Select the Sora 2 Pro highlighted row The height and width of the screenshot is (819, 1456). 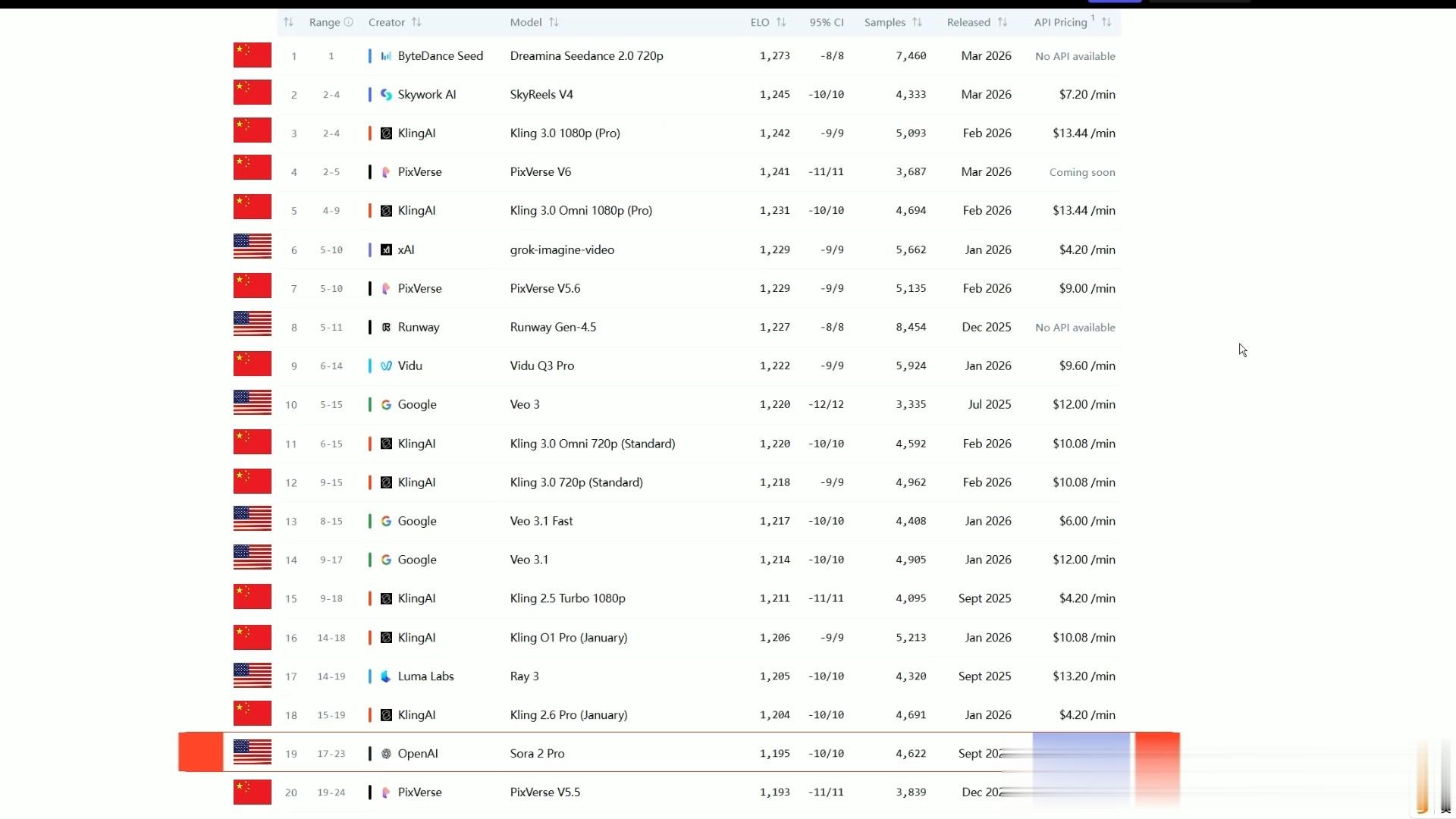tap(537, 754)
